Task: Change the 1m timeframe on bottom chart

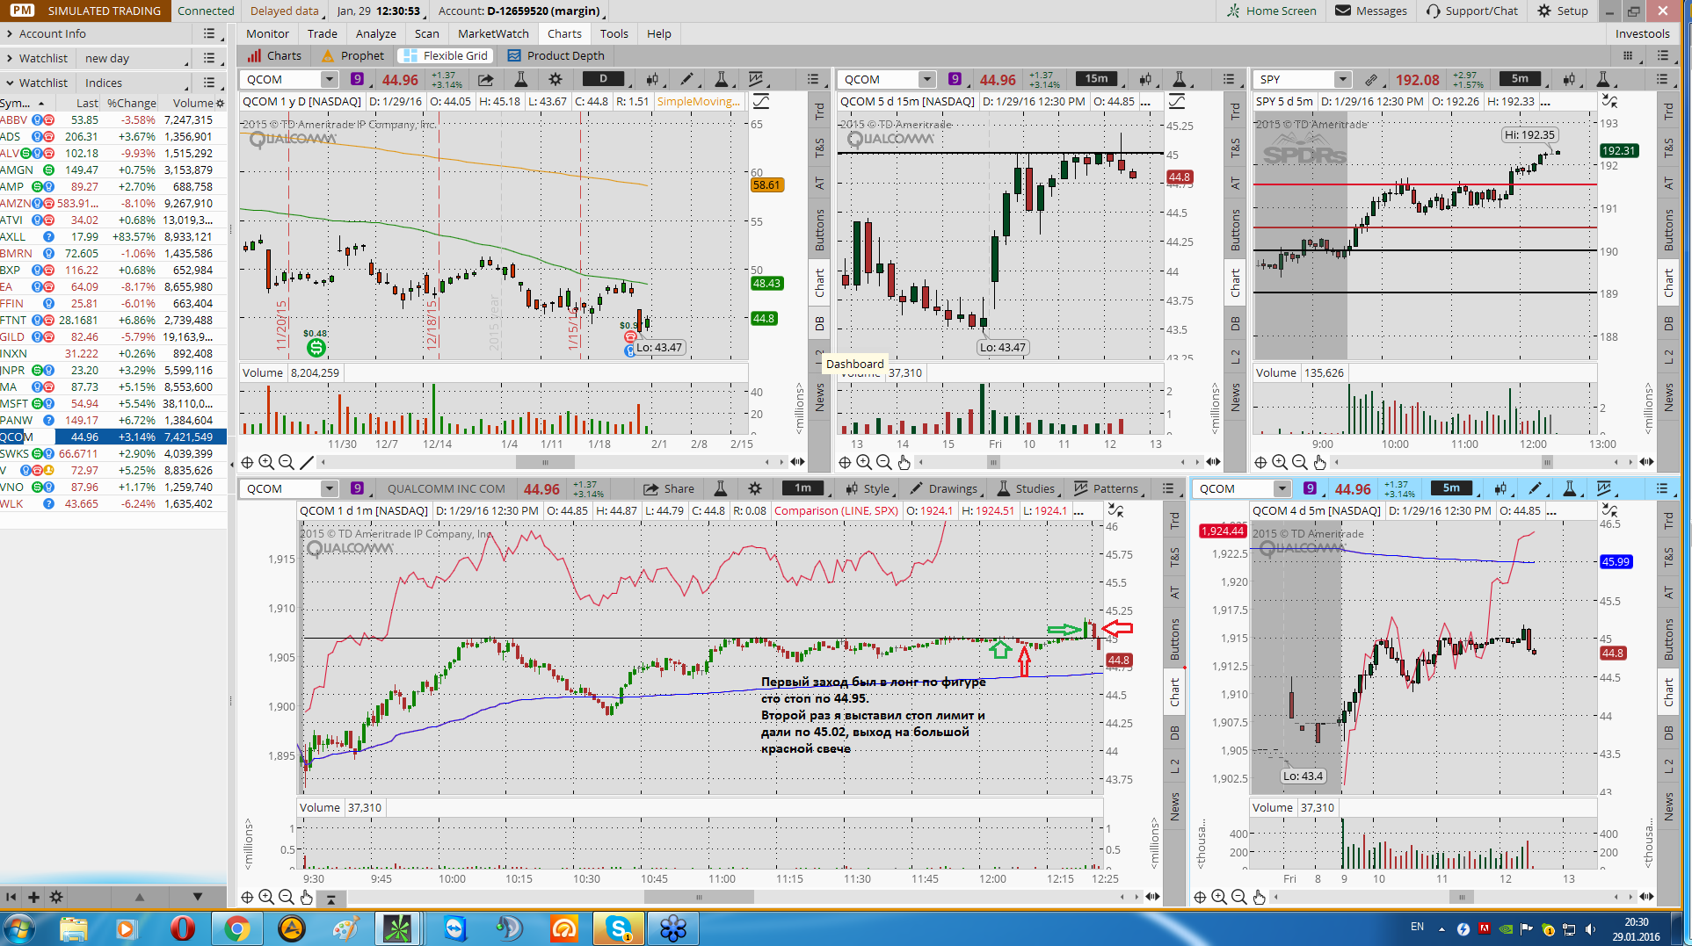Action: click(x=802, y=488)
